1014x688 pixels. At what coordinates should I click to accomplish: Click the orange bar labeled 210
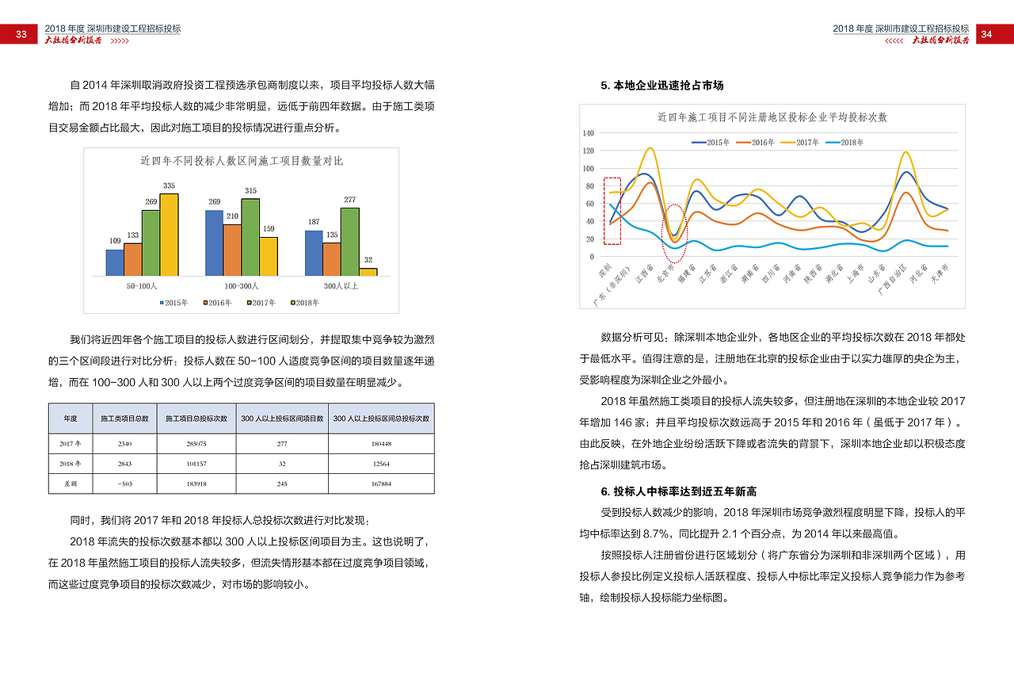232,250
